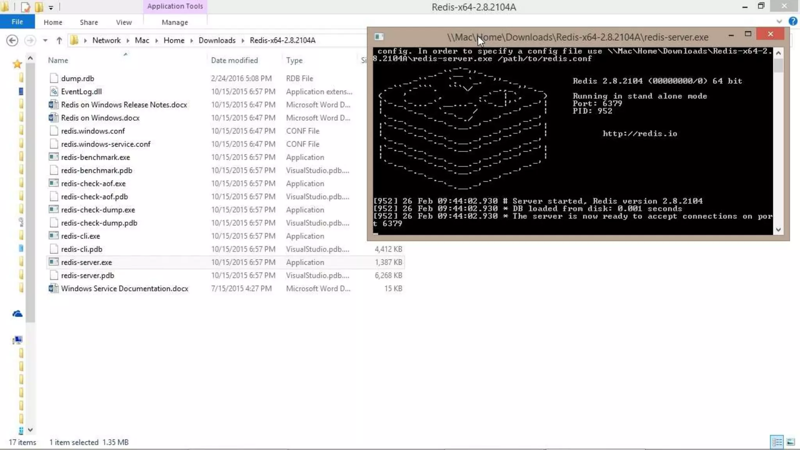Screen dimensions: 800x450
Task: Open the Quick Access Toolbar dropdown
Action: (51, 7)
